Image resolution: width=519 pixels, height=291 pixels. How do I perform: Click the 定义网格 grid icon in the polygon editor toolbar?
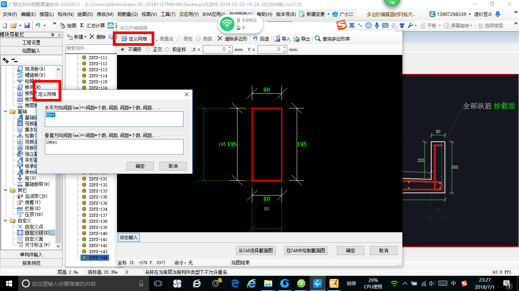tap(124, 39)
